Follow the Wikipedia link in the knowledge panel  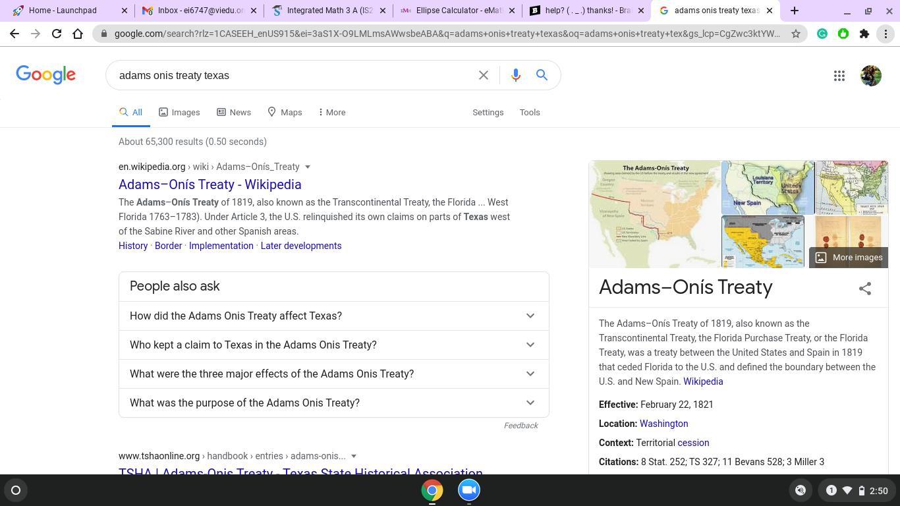click(703, 381)
